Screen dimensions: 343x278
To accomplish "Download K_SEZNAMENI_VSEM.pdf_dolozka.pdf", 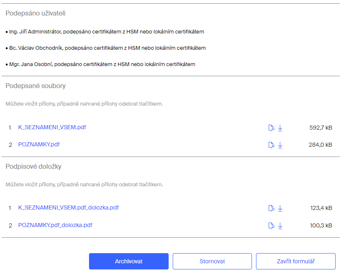I will pyautogui.click(x=280, y=208).
